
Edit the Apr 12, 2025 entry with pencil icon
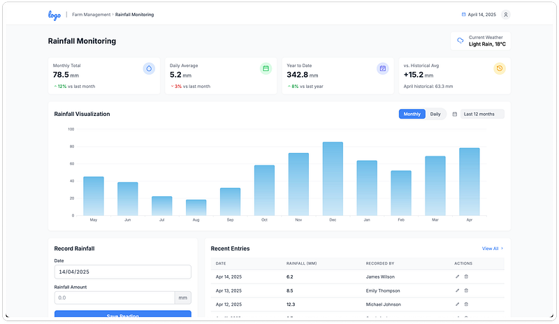pyautogui.click(x=457, y=304)
